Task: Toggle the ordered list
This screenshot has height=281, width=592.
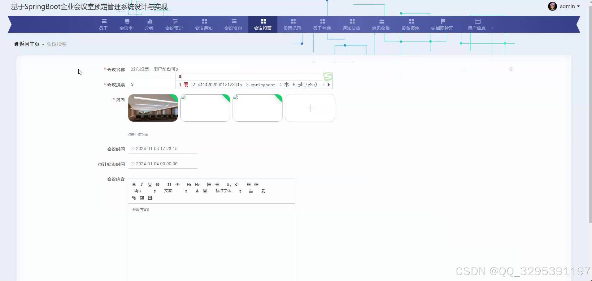Action: pyautogui.click(x=209, y=184)
